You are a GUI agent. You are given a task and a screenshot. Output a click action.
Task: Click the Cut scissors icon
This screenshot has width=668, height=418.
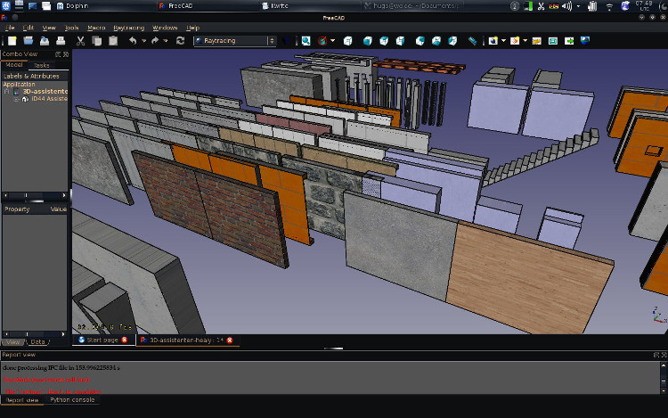tap(80, 41)
